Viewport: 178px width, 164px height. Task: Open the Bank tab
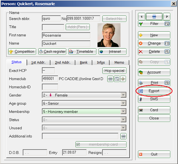tap(84, 62)
